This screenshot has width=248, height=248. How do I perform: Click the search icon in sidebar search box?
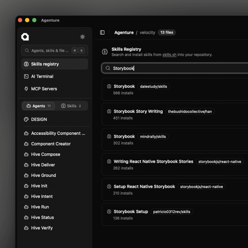27,50
